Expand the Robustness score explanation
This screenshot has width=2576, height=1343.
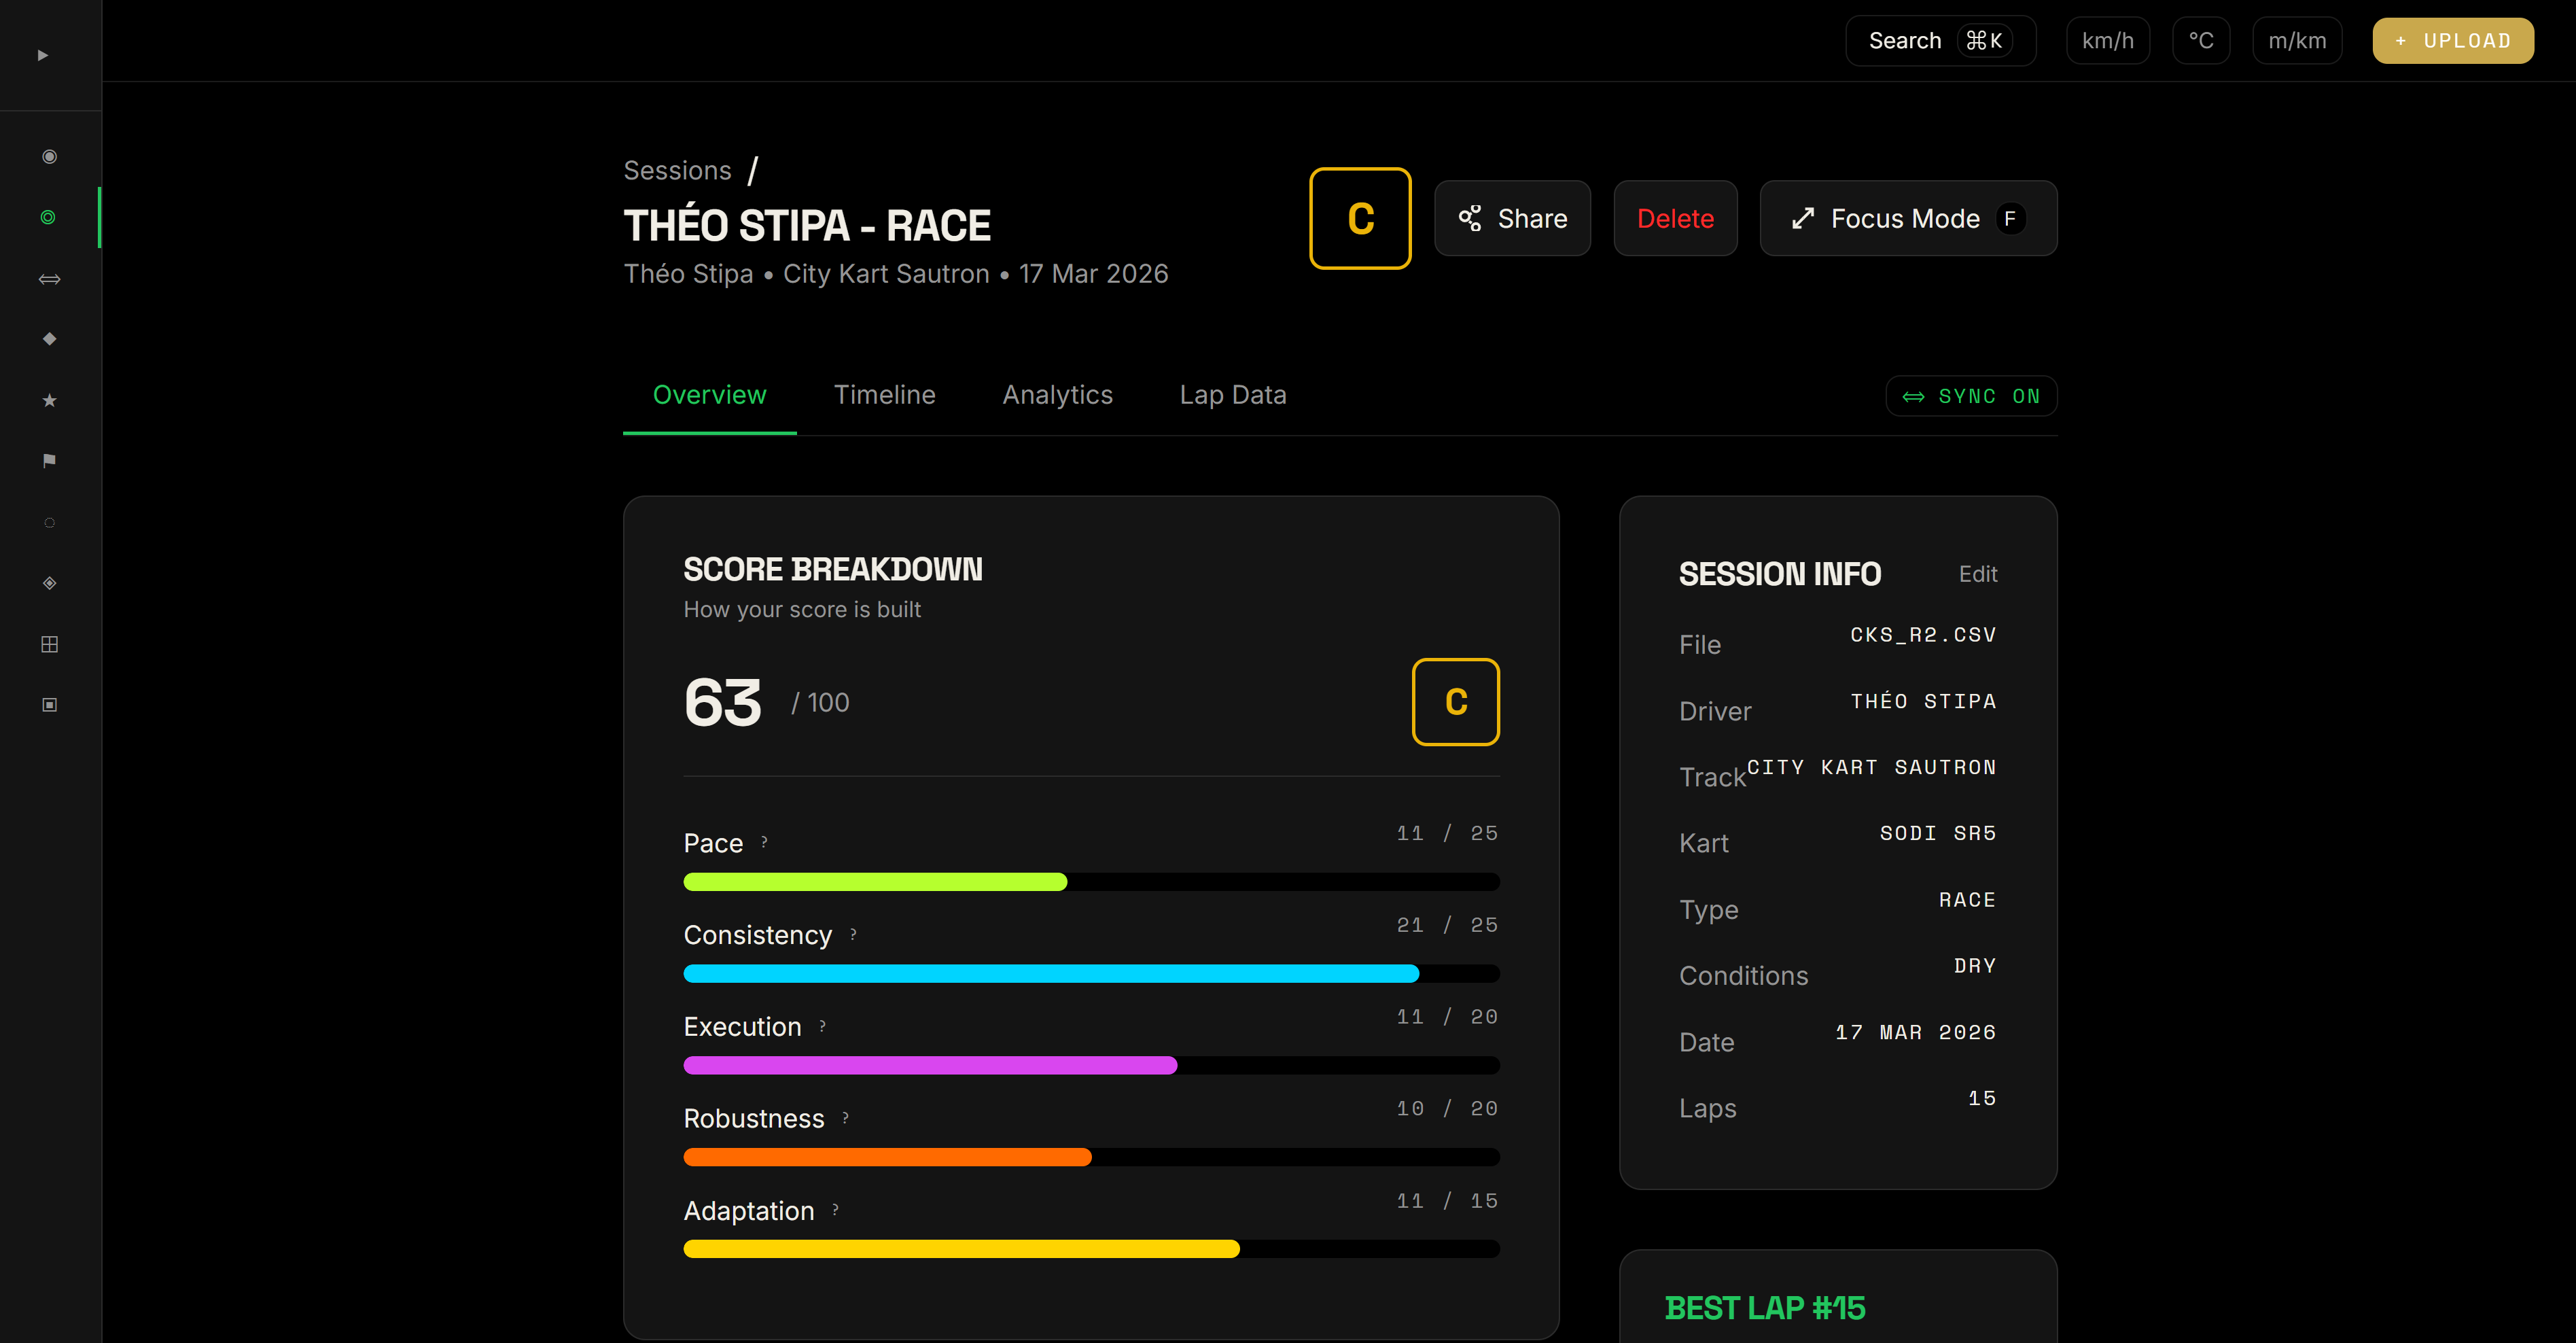(x=845, y=1117)
